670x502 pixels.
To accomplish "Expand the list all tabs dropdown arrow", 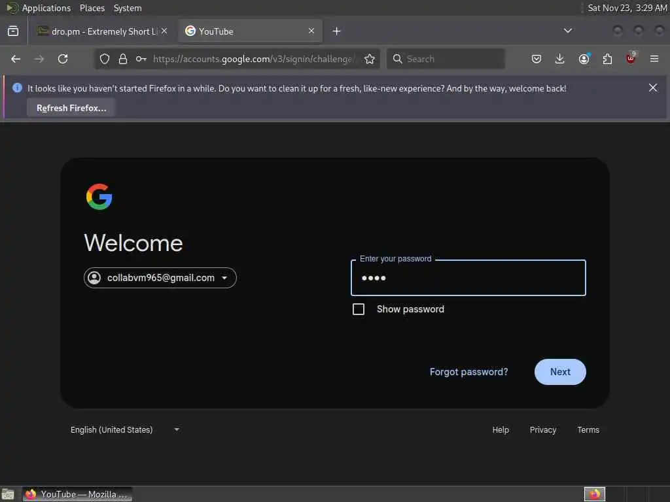I will pyautogui.click(x=567, y=31).
